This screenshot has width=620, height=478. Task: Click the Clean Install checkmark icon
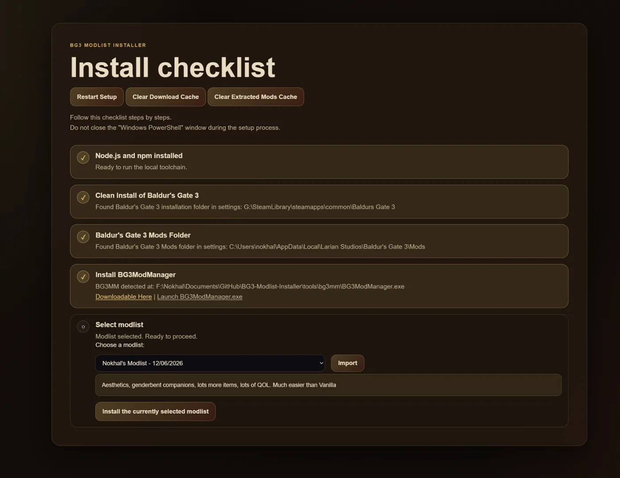coord(83,197)
